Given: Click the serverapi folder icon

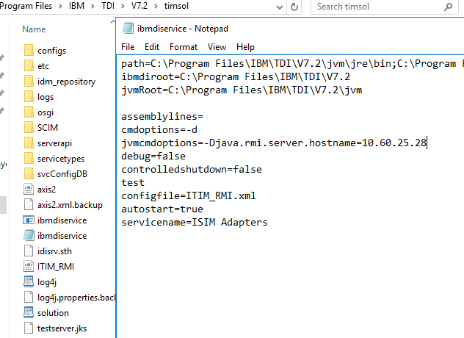Looking at the screenshot, I should (29, 143).
